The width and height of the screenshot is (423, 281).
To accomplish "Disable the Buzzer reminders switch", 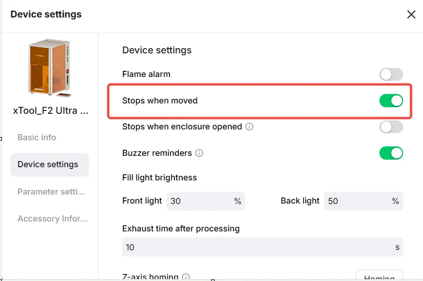I will (391, 153).
